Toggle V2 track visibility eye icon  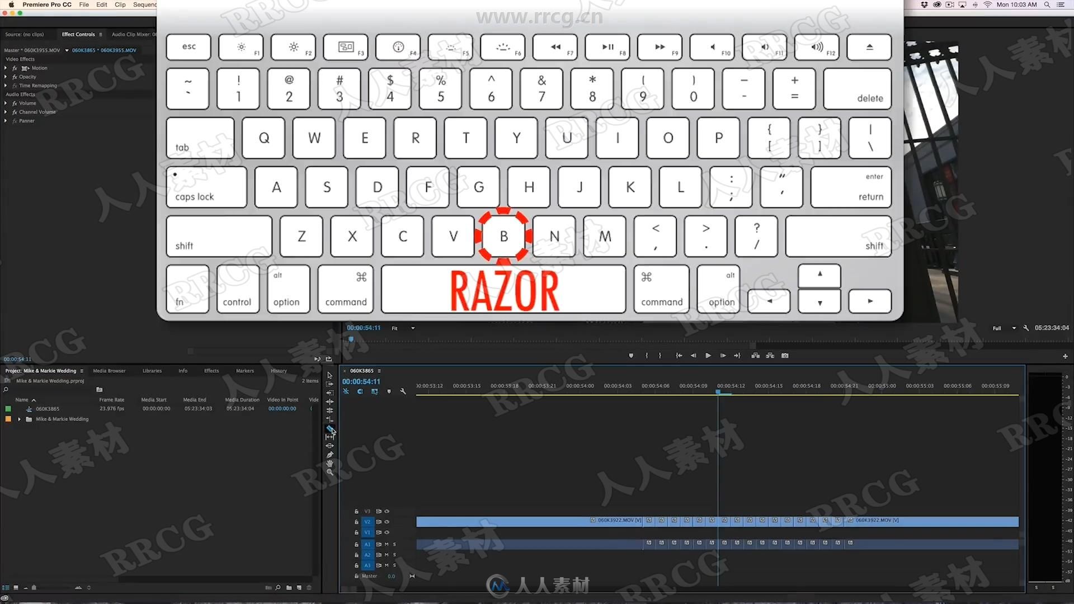385,521
